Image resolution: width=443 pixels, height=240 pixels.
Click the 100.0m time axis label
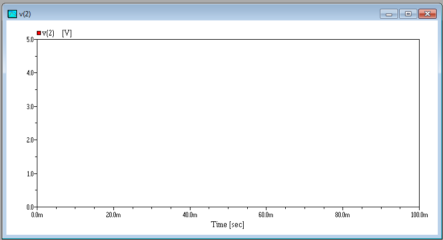[x=419, y=215]
